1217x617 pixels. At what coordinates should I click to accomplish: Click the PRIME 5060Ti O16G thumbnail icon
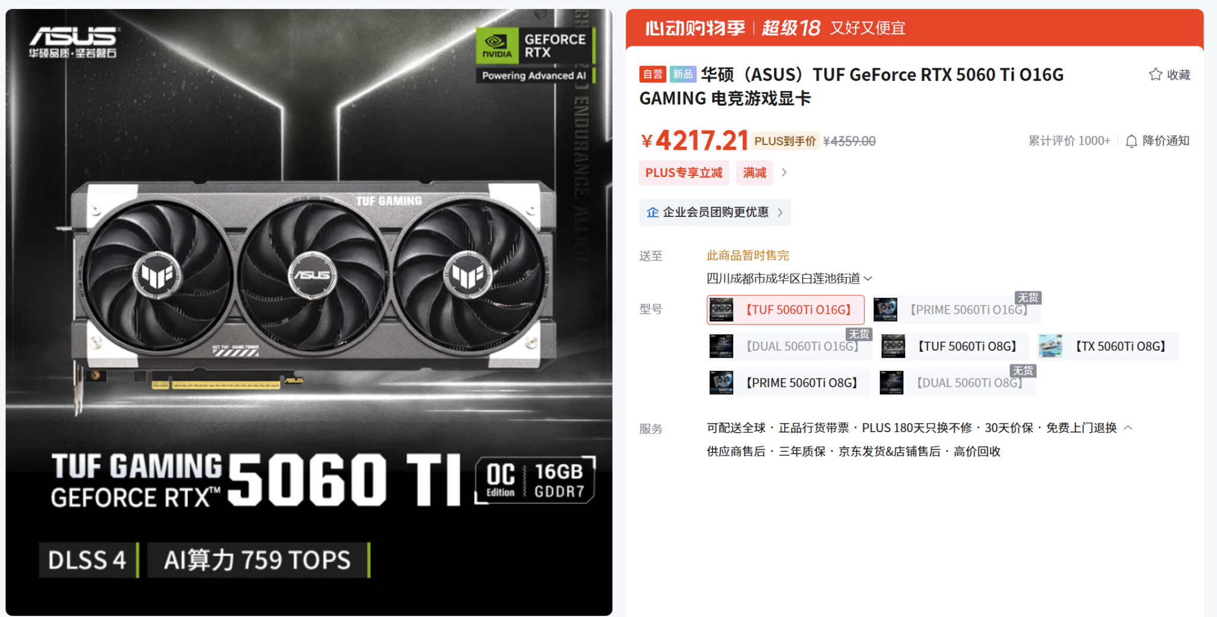point(885,310)
